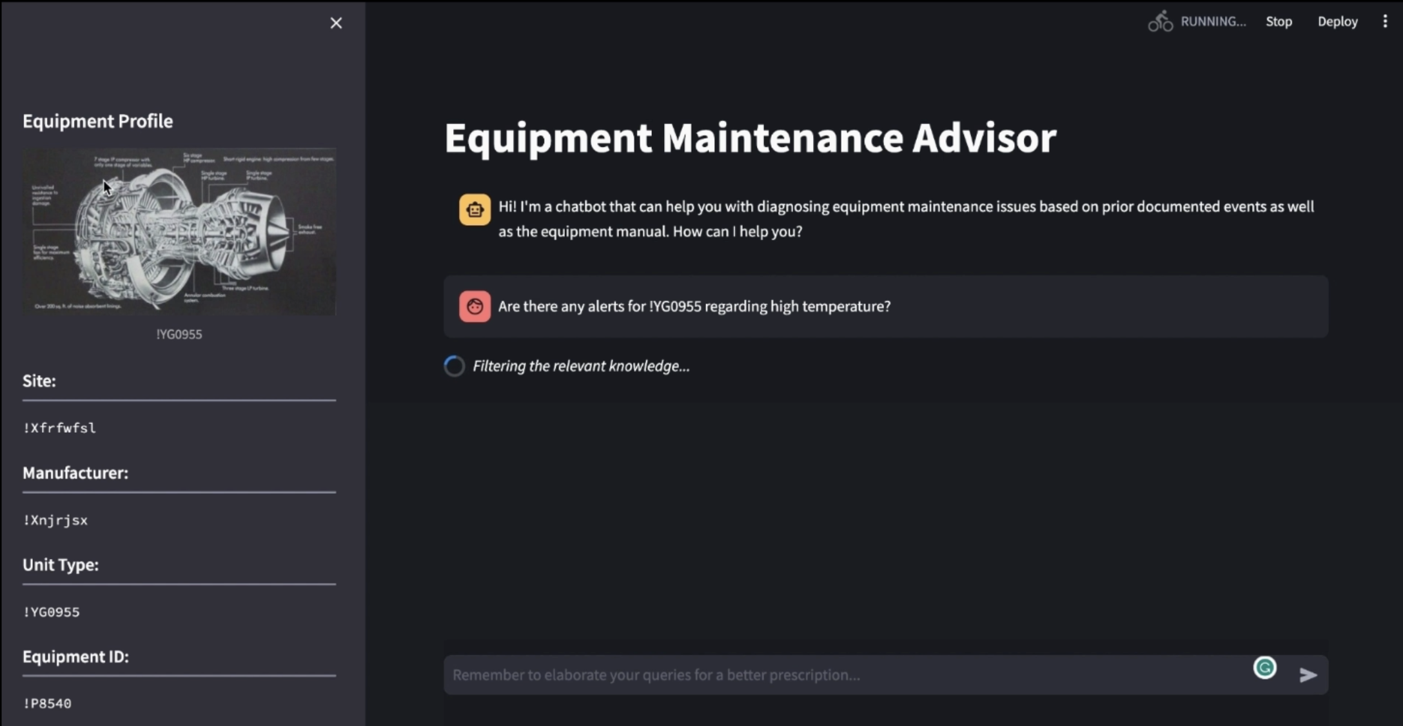Screen dimensions: 1403x726
Task: Click the Unit Type value !YG0955
Action: point(52,612)
